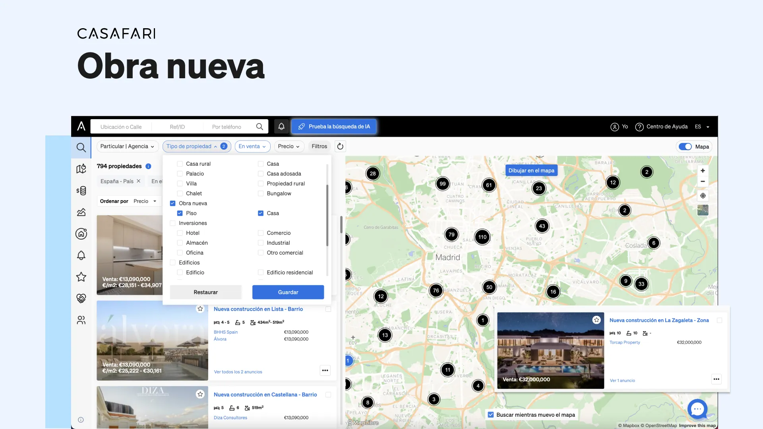Open Centro de Ayuda

(661, 127)
